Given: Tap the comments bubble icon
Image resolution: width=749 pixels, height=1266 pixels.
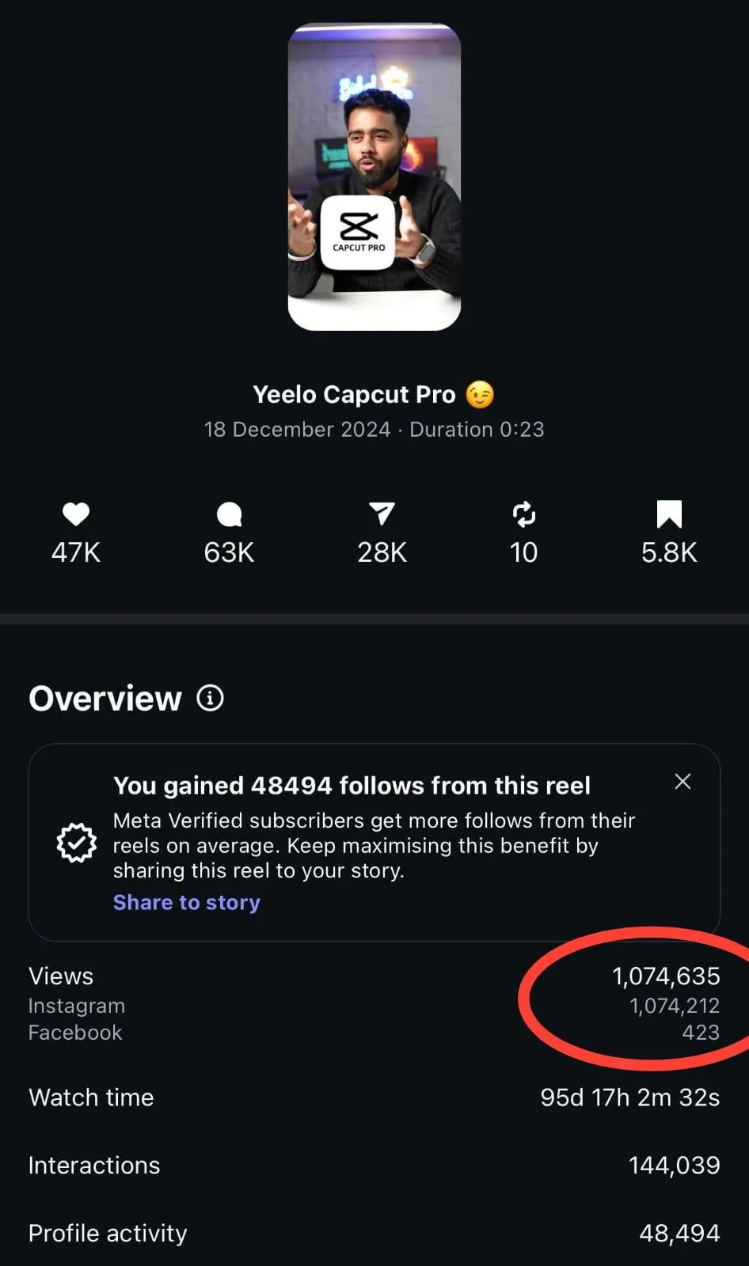Looking at the screenshot, I should pos(229,514).
